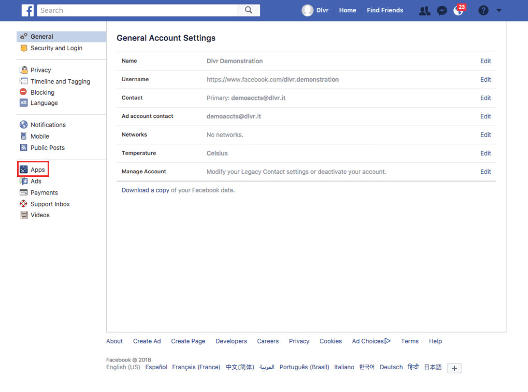Click the Dlvr profile picture

pos(307,10)
